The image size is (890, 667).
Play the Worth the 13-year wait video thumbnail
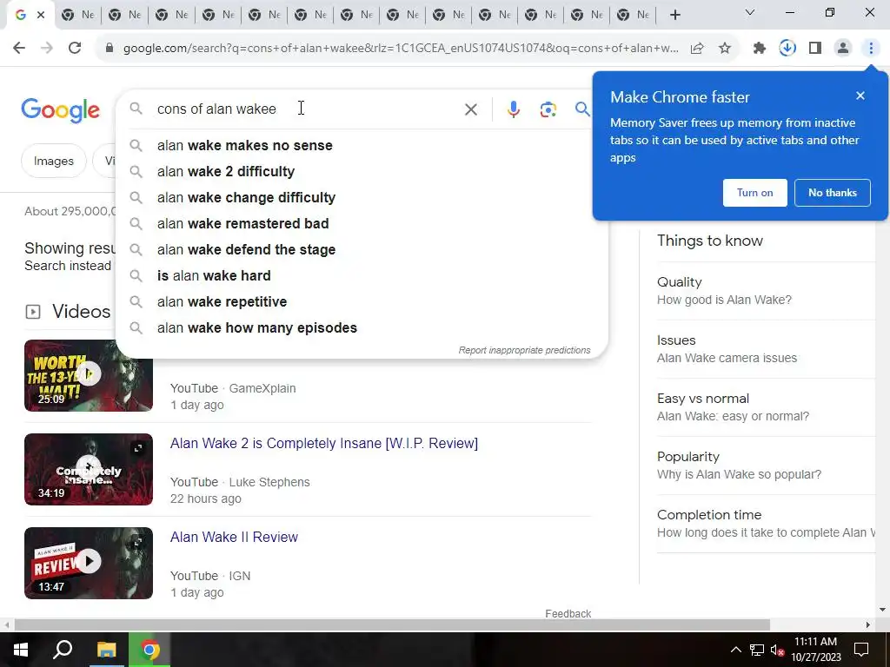click(89, 375)
